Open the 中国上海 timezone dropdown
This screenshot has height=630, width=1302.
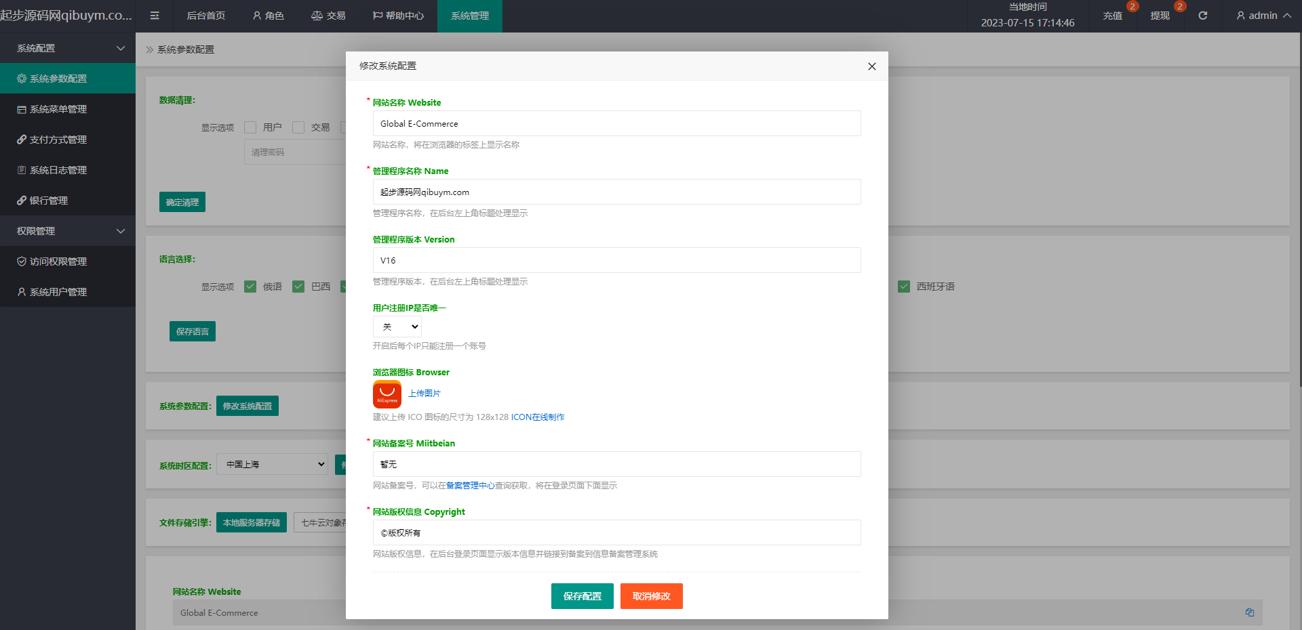(x=273, y=464)
